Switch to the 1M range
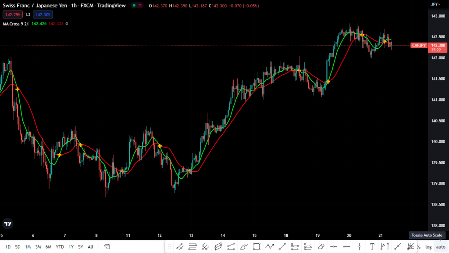449x253 pixels. [28, 247]
